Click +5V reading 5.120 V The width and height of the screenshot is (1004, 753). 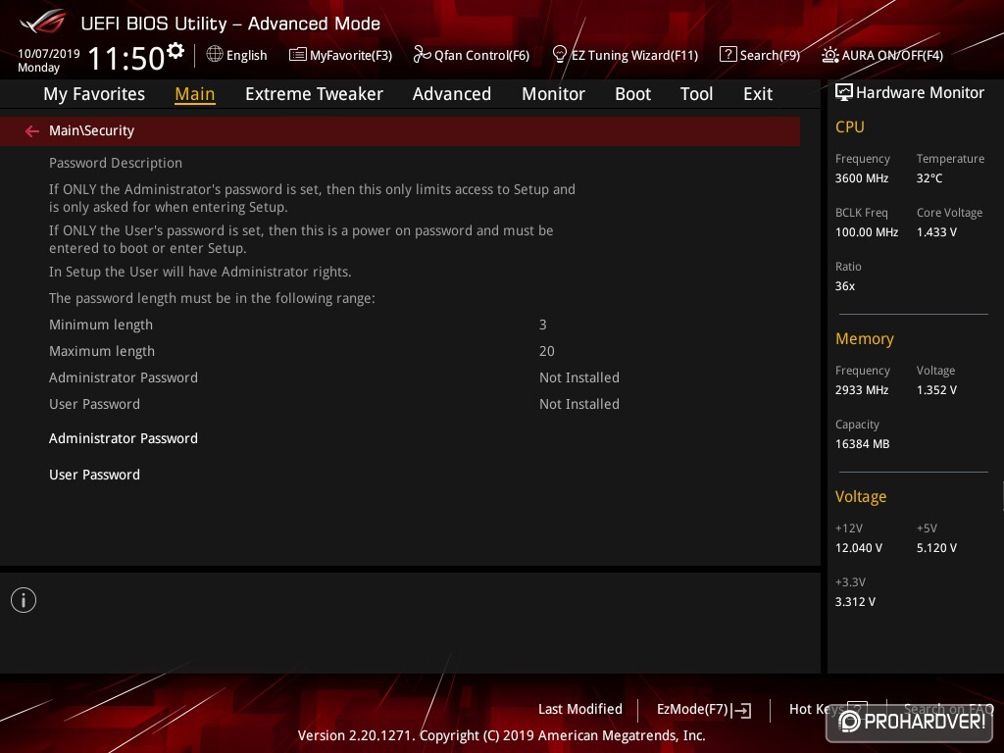coord(936,548)
